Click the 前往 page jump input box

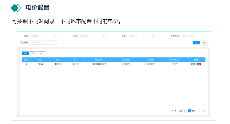[x=200, y=111]
